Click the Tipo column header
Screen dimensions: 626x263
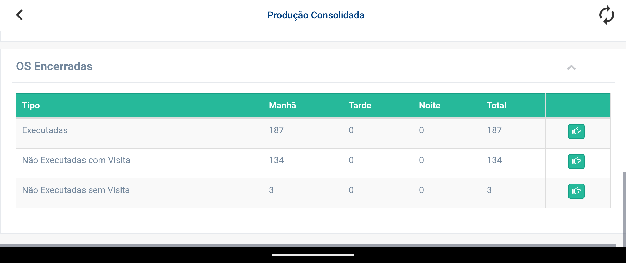(x=31, y=105)
